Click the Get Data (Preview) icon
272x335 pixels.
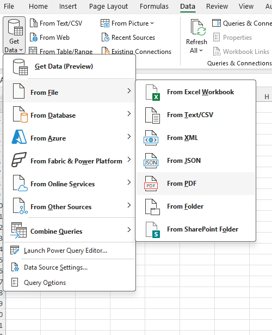[x=20, y=67]
